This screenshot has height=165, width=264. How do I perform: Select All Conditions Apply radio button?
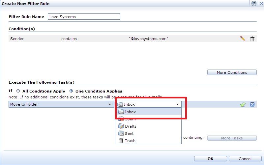coord(18,91)
